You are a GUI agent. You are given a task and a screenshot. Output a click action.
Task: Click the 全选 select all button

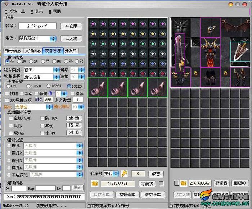coord(74,118)
